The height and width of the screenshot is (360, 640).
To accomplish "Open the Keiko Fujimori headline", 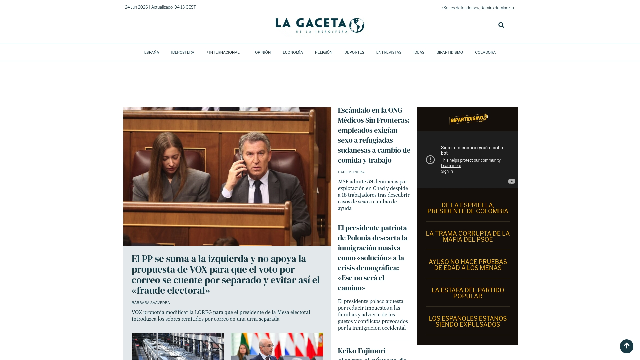I will (372, 353).
